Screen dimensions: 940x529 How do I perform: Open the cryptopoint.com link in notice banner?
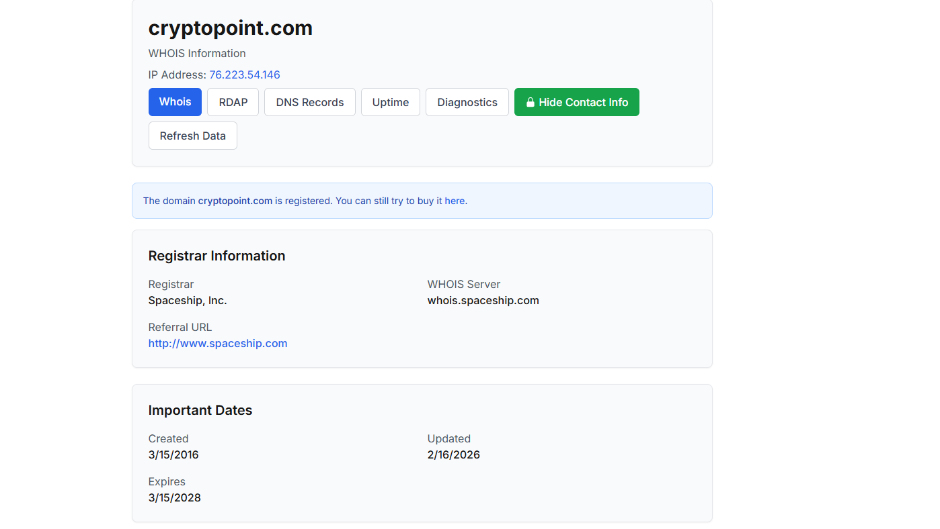click(235, 201)
